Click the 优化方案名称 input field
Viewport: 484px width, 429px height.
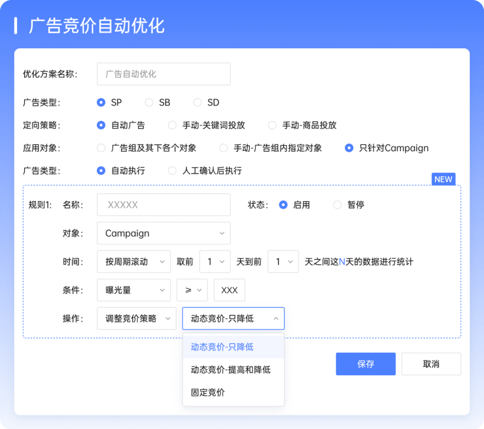click(164, 74)
